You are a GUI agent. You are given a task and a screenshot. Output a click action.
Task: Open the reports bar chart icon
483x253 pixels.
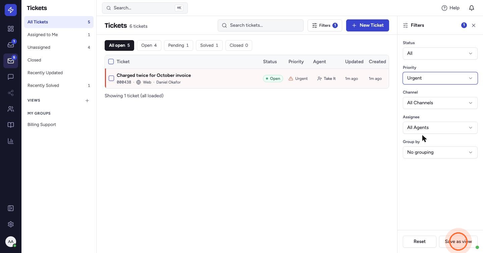coord(11,141)
